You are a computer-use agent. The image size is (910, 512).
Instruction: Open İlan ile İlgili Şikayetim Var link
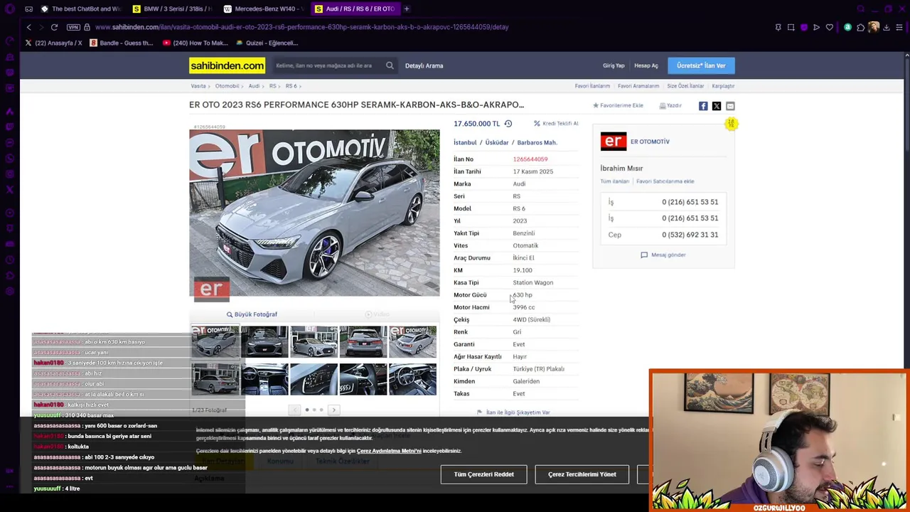513,412
